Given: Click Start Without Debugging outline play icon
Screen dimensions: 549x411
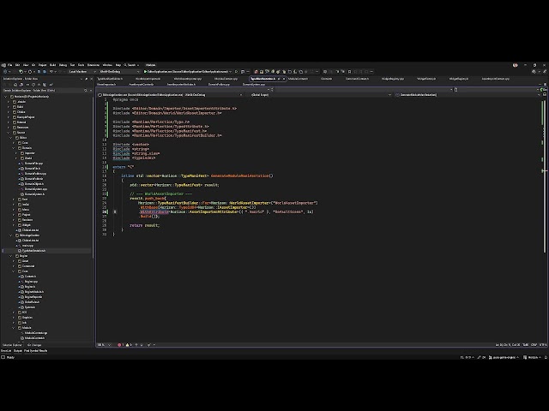Looking at the screenshot, I should [237, 72].
